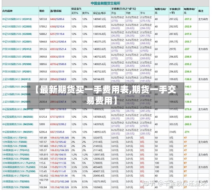Select price cell 6125.4
Image resolution: width=212 pixels, height=192 pixels.
coord(43,117)
